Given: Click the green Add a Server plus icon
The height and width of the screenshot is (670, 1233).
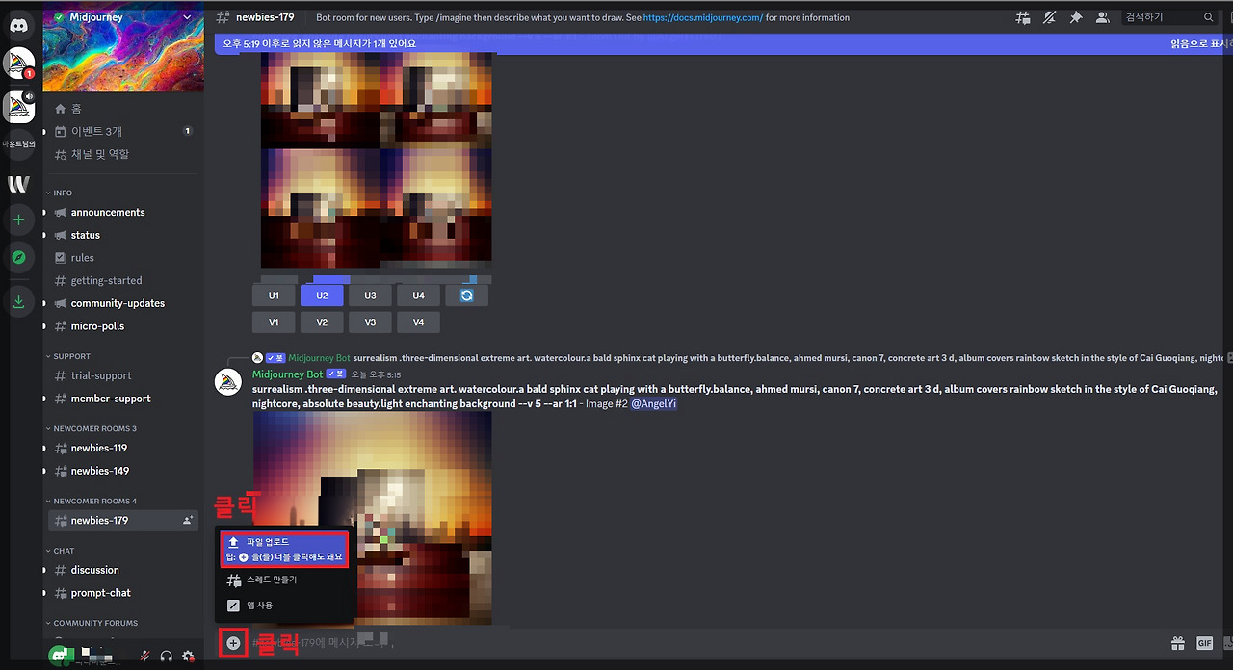Looking at the screenshot, I should [x=19, y=220].
